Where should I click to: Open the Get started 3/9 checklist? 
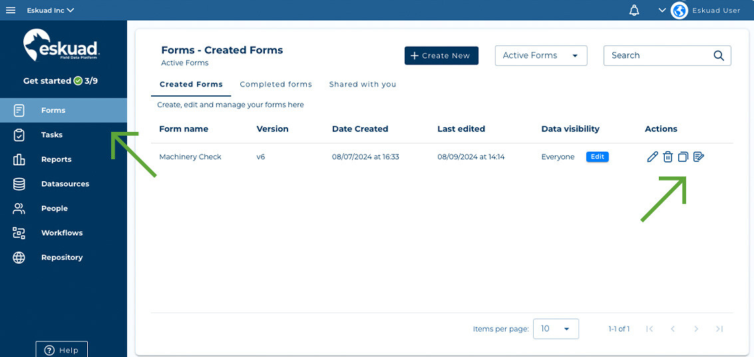click(61, 81)
